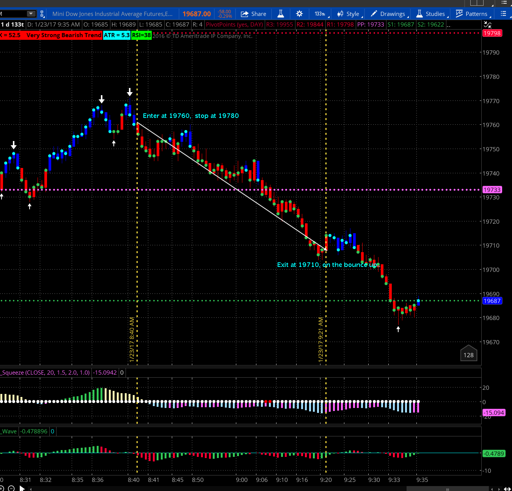The image size is (512, 491).
Task: Open the Patterns menu
Action: (472, 14)
